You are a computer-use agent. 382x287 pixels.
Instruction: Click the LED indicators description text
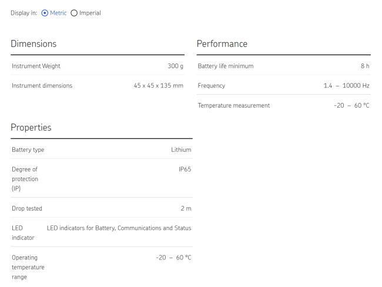tap(119, 228)
